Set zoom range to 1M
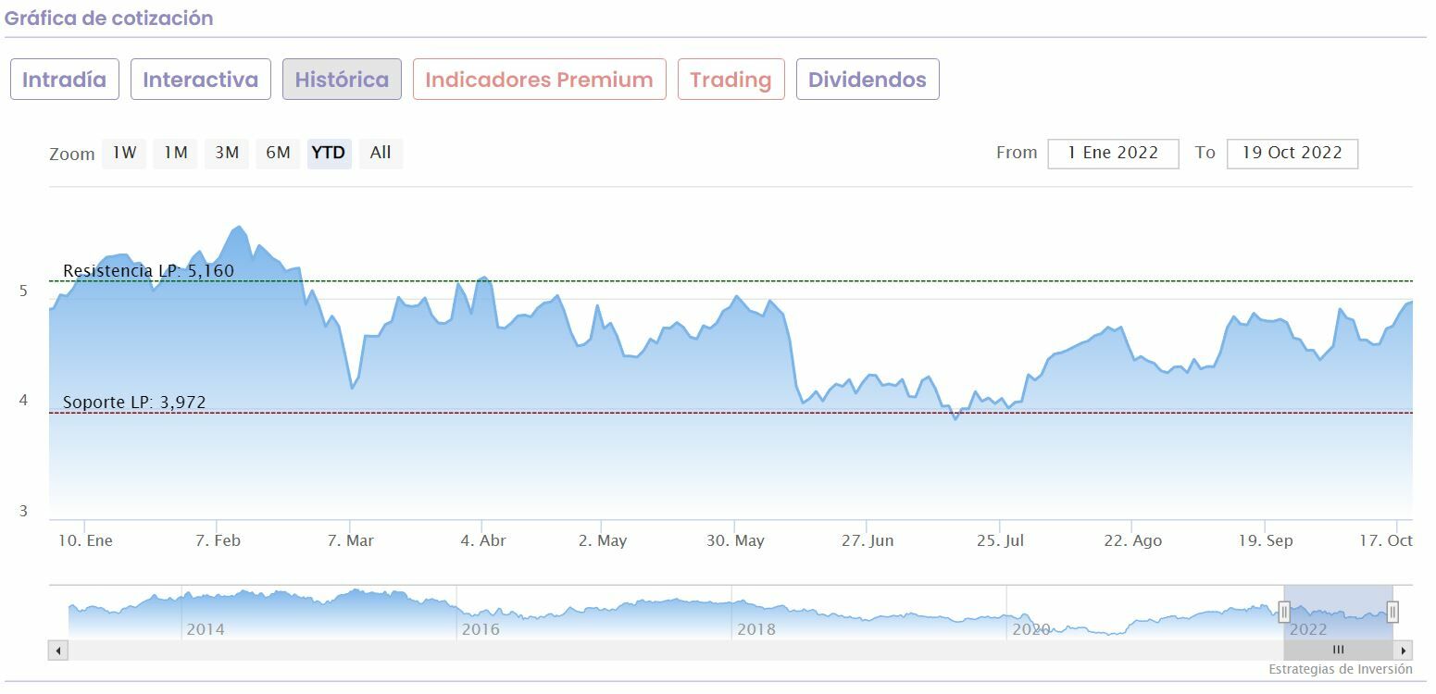Screen dimensions: 1436x694 [176, 153]
